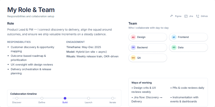Screen dimensions: 215x107
Task: Select the Frontend team chip
Action: [188, 37]
